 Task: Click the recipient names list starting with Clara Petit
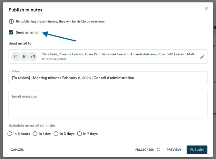119,54
